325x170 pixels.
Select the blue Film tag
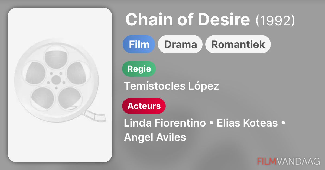click(139, 44)
